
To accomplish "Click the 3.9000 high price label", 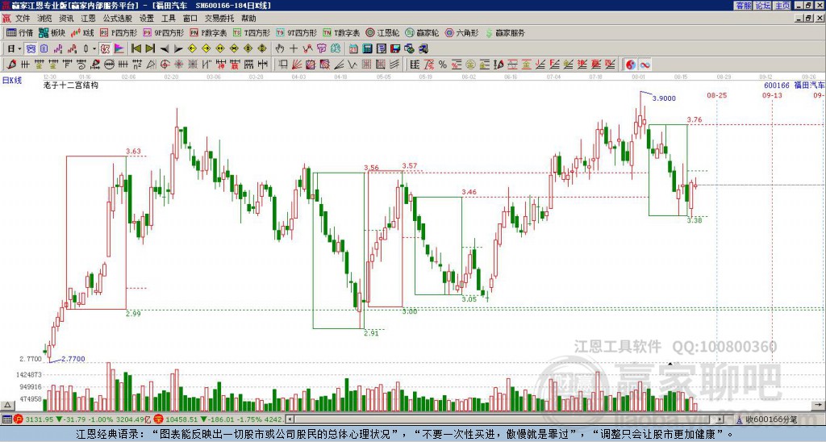I will point(664,98).
